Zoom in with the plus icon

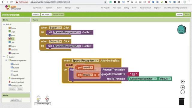click(183, 87)
